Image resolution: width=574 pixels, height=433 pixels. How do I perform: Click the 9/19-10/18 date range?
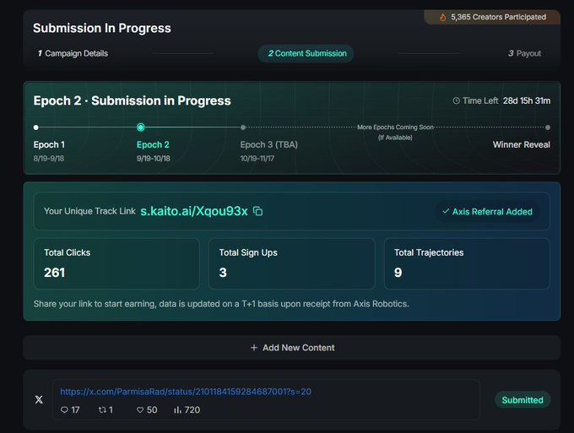click(154, 159)
